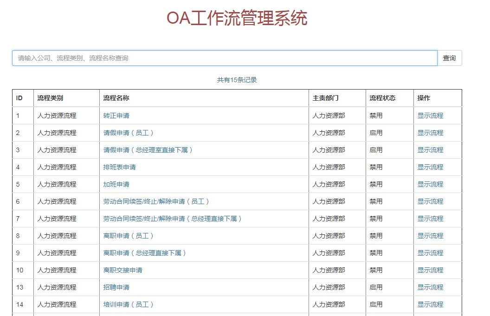Click the 禁用 status in row 1
The height and width of the screenshot is (316, 490).
376,116
